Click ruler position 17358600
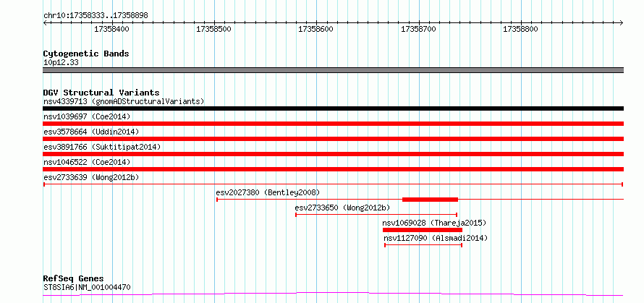644x303 pixels. coord(315,30)
